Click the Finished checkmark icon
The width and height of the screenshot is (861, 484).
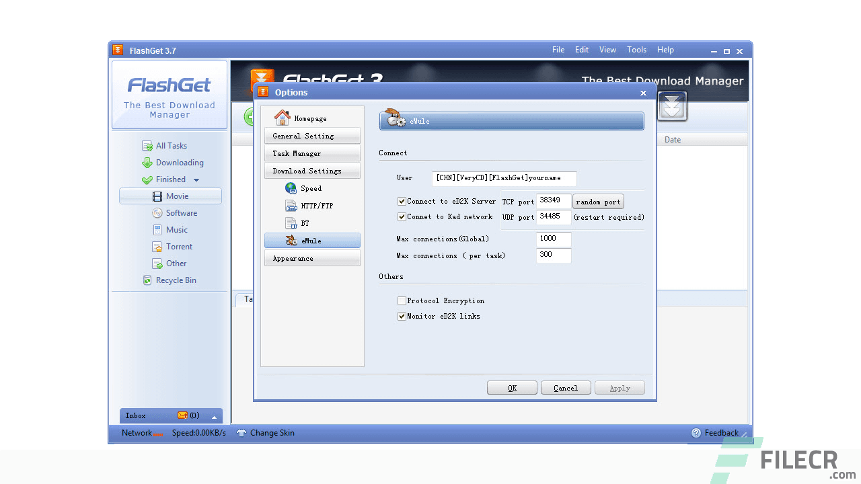pyautogui.click(x=147, y=179)
